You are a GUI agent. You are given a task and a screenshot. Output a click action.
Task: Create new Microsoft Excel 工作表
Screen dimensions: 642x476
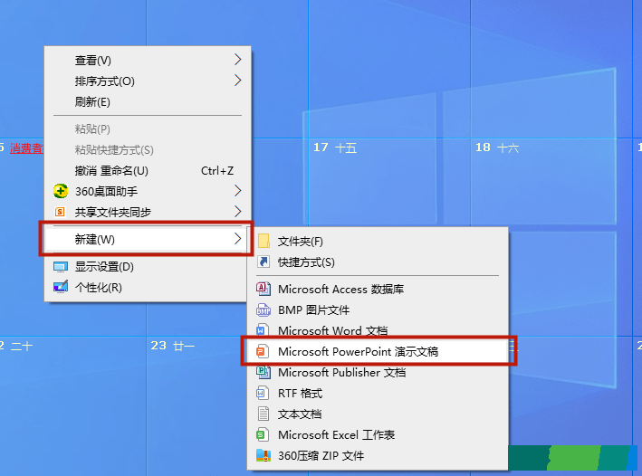378,434
